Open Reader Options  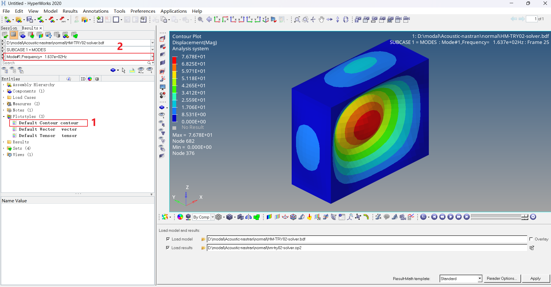pyautogui.click(x=502, y=279)
